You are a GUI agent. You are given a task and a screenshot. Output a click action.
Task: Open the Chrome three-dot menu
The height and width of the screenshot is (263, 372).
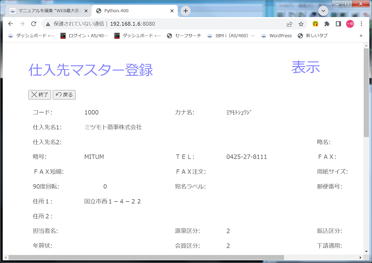pos(361,24)
